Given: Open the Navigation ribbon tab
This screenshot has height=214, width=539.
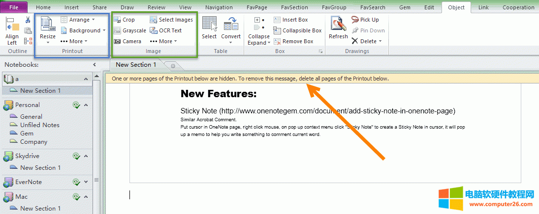Looking at the screenshot, I should tap(219, 7).
